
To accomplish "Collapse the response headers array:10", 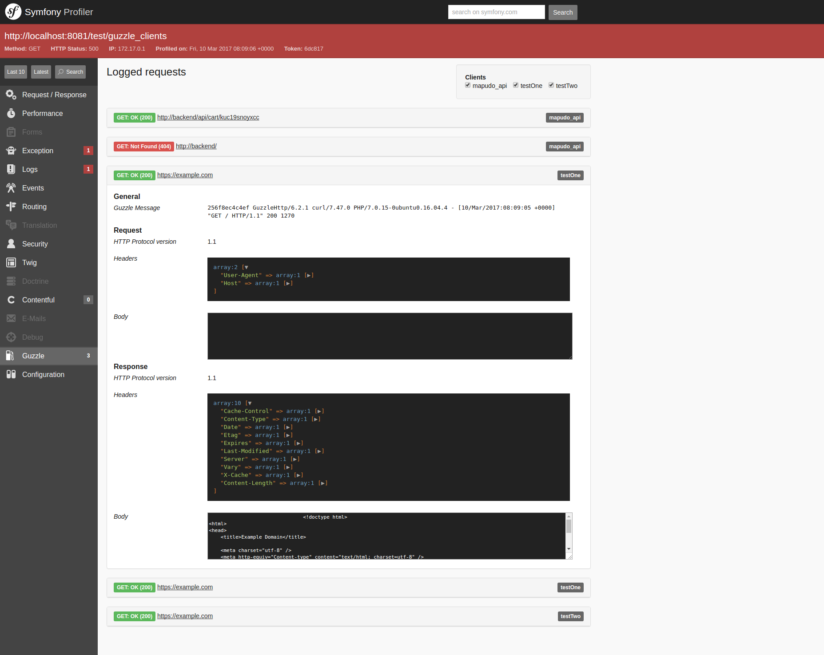I will coord(250,403).
